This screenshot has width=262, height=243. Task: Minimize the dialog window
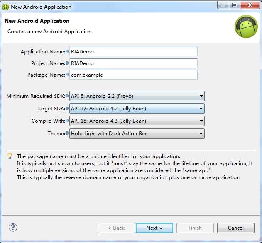point(223,5)
